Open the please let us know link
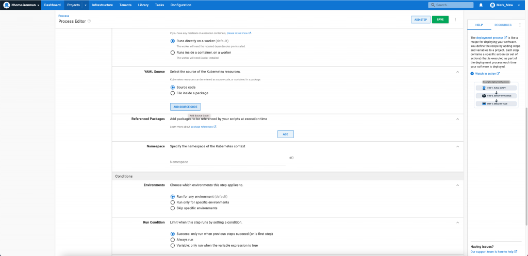The image size is (528, 256). click(x=239, y=33)
